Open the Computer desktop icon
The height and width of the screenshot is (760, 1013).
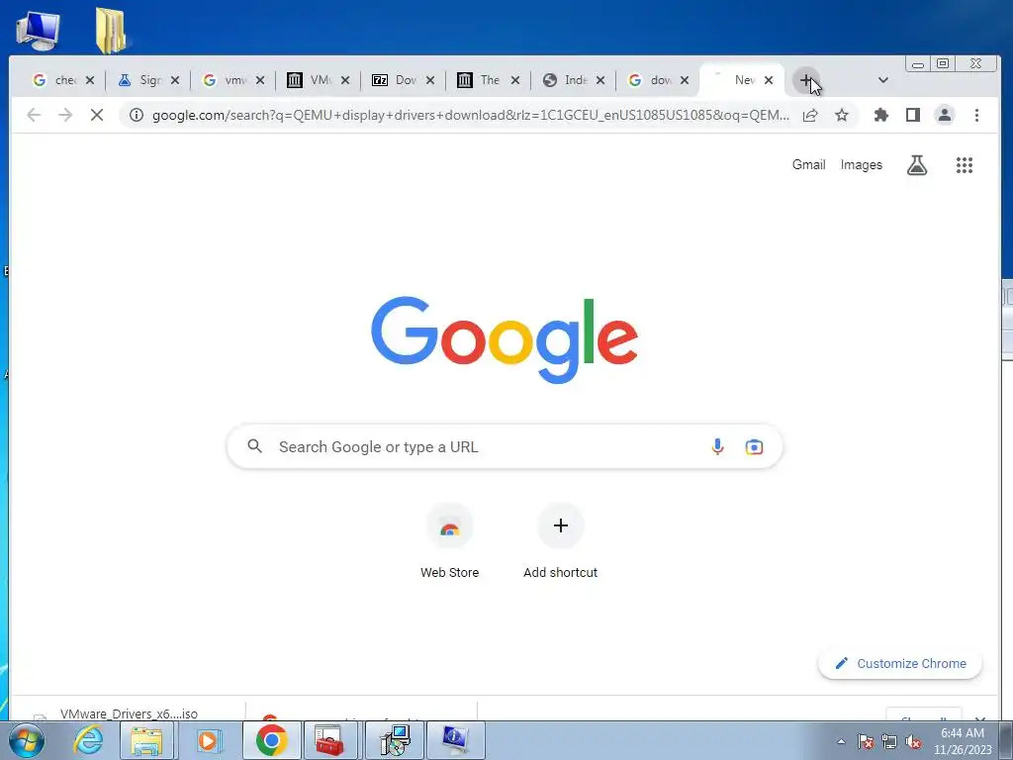point(39,31)
